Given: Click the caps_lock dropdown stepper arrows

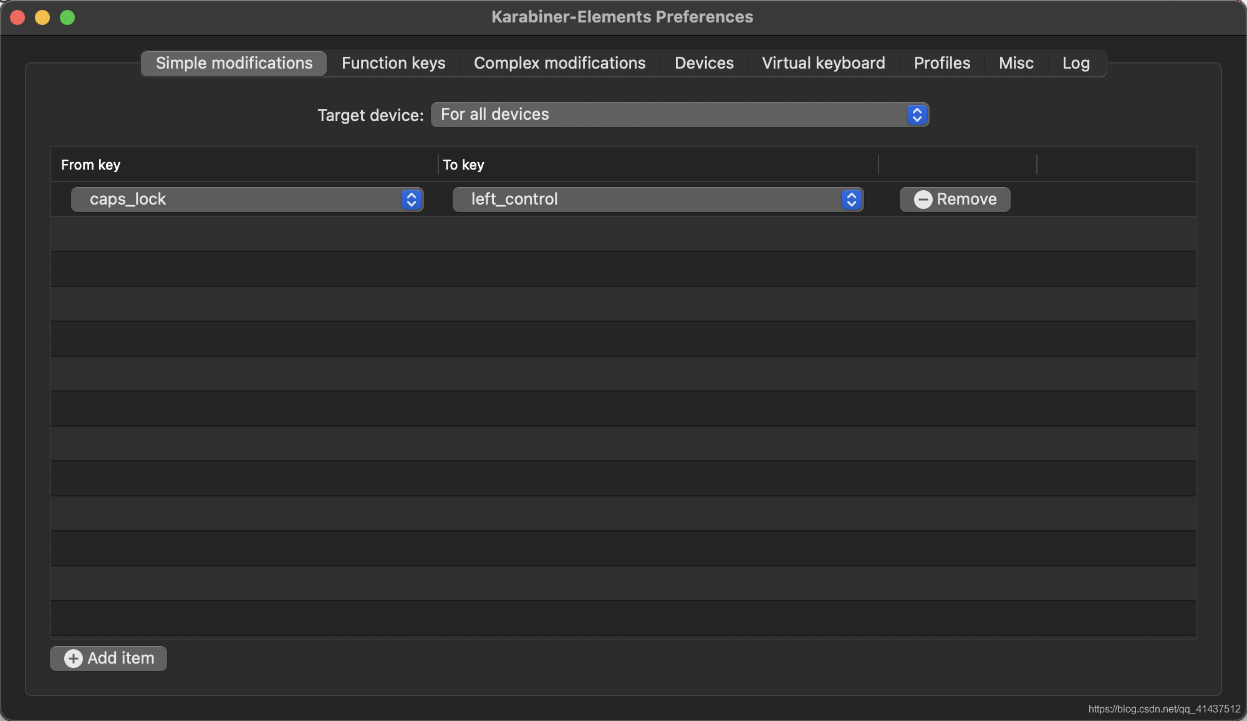Looking at the screenshot, I should click(x=411, y=200).
